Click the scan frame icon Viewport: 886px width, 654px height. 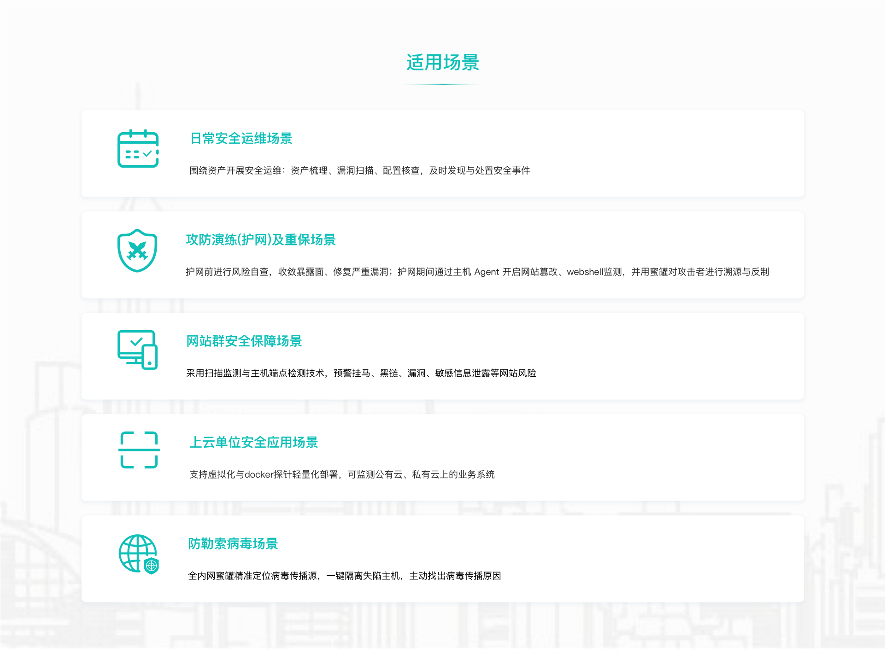[139, 450]
